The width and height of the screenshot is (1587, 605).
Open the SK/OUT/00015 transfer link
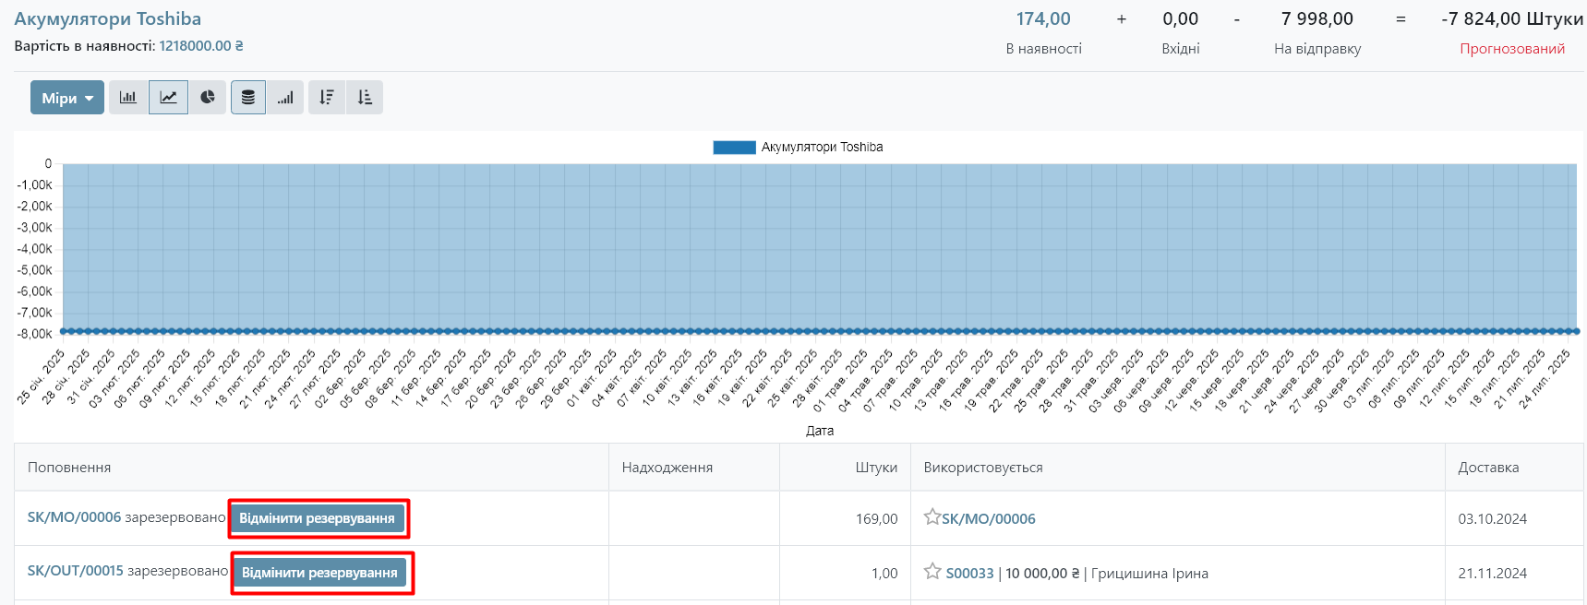point(75,572)
